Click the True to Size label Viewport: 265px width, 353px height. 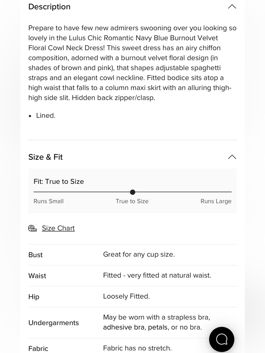point(132,201)
